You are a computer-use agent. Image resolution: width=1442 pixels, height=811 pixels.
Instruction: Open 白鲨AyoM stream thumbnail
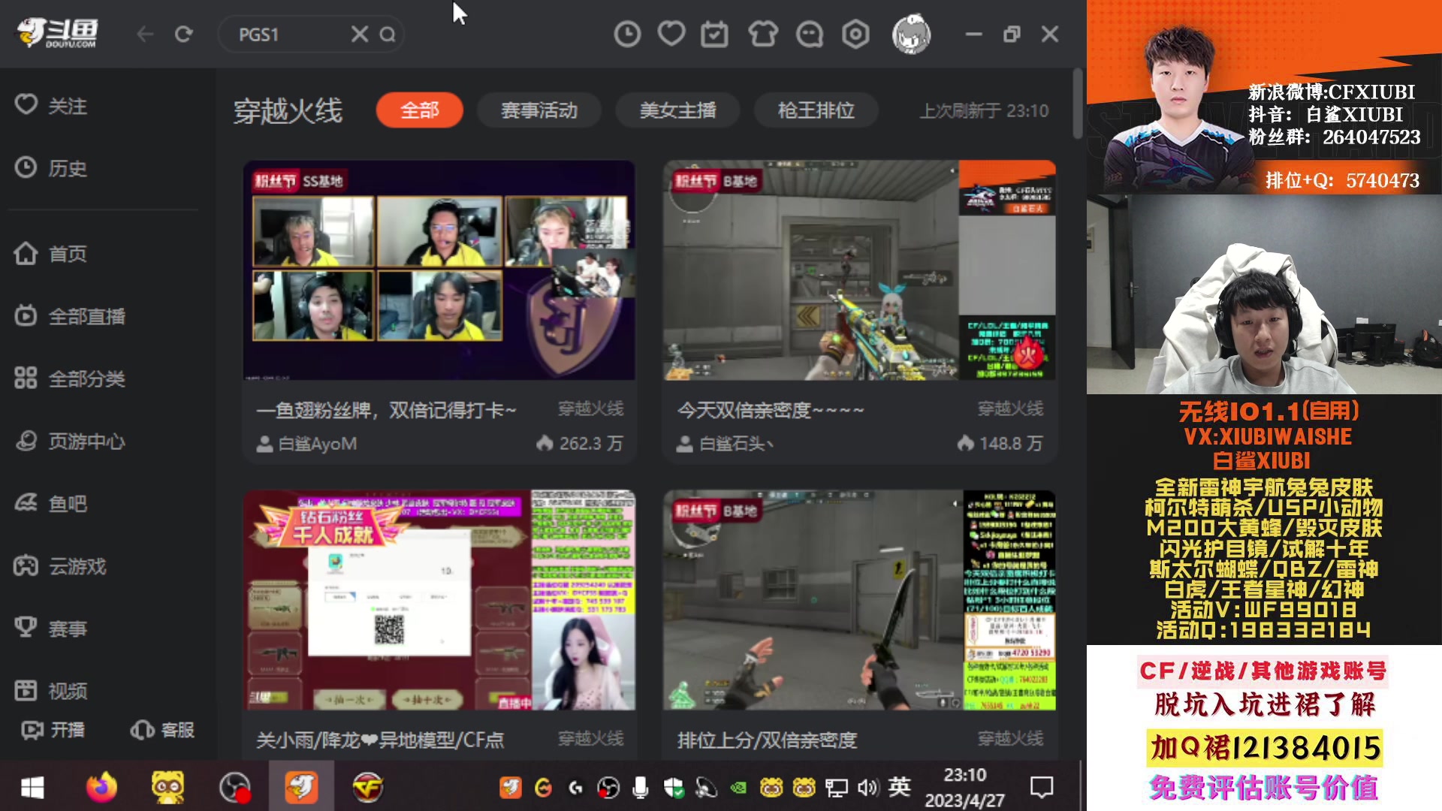[x=439, y=270]
